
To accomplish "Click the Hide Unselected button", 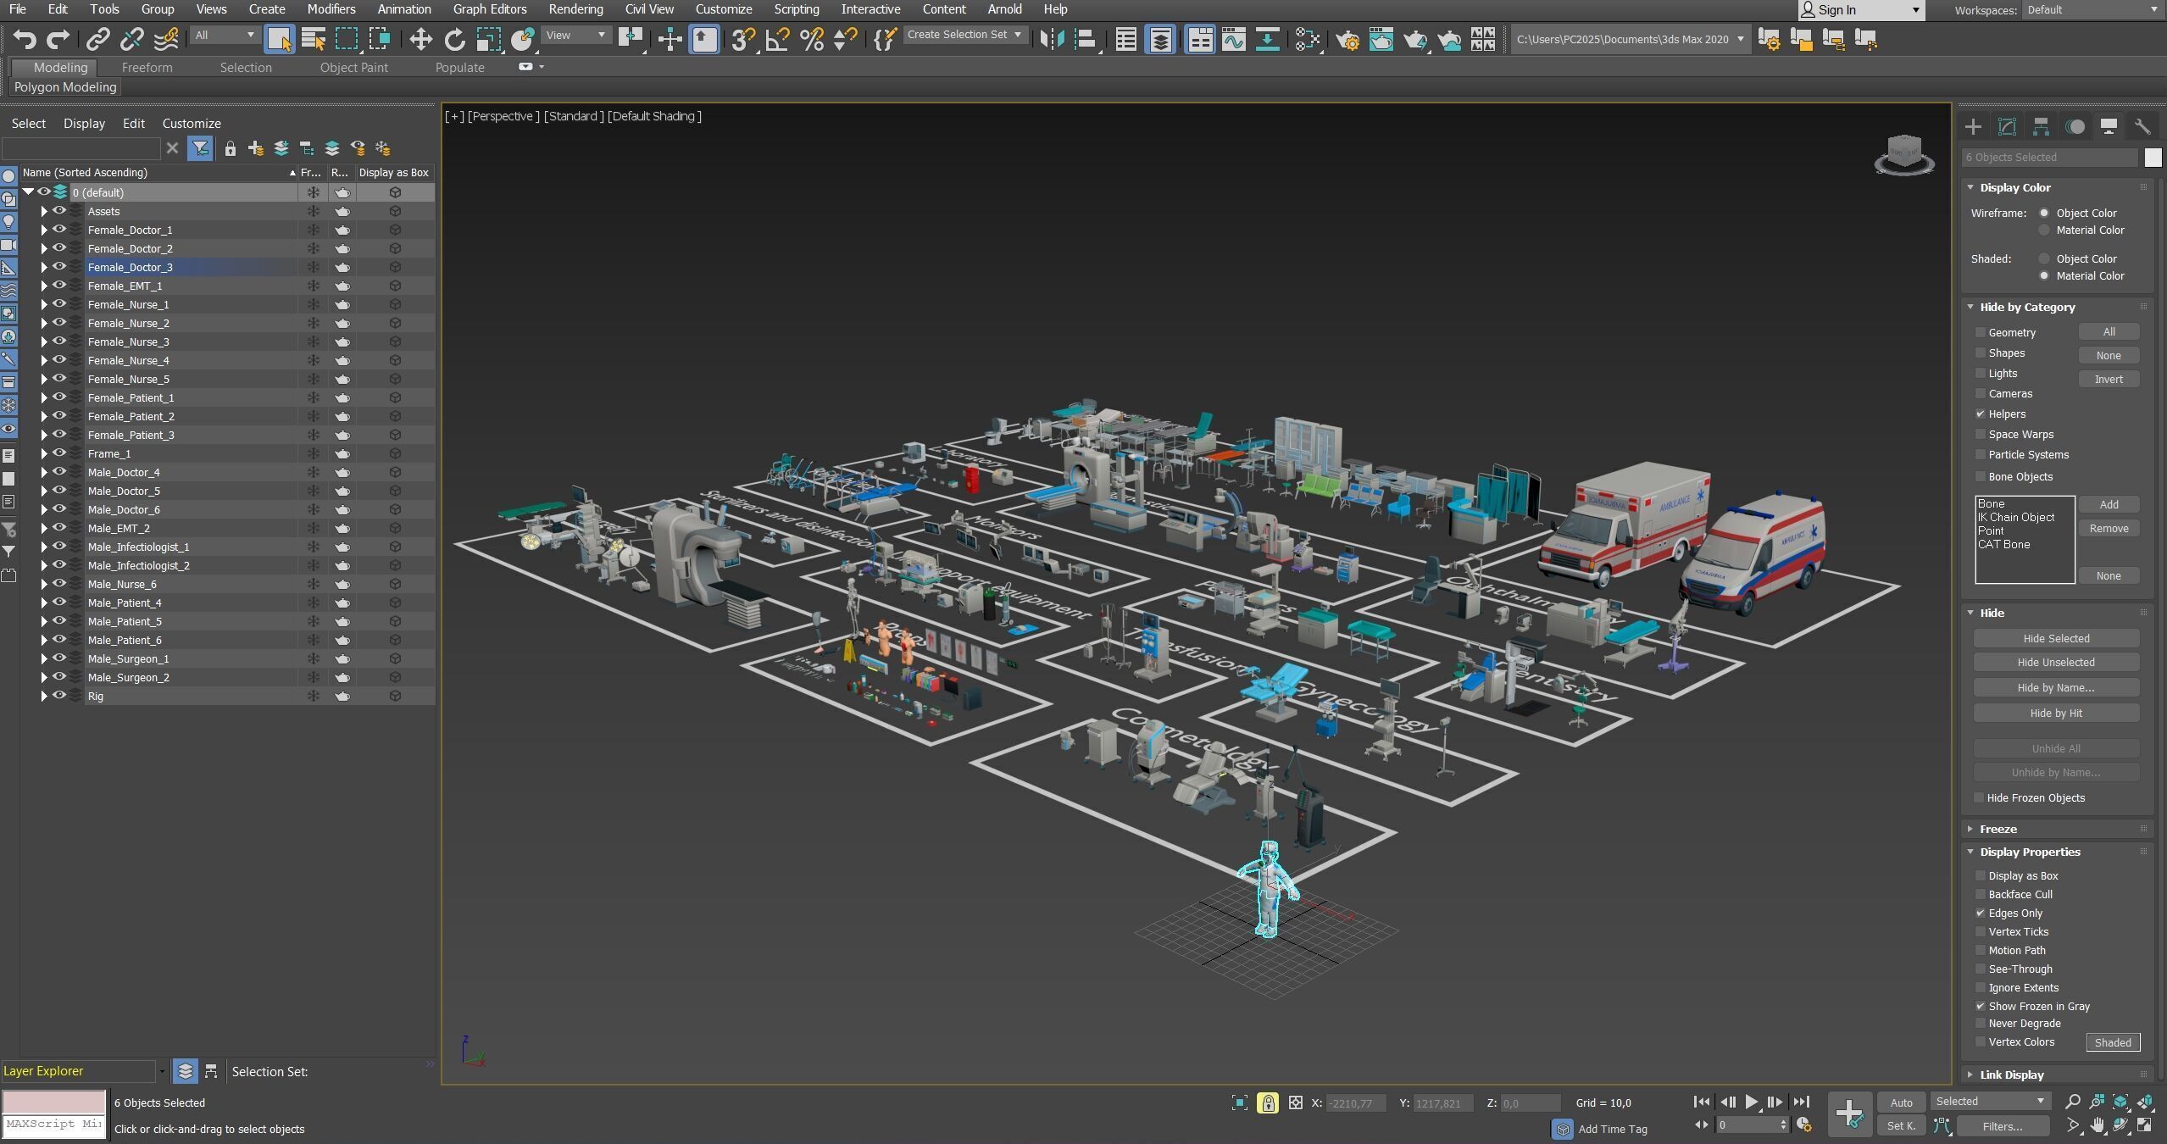I will point(2055,662).
